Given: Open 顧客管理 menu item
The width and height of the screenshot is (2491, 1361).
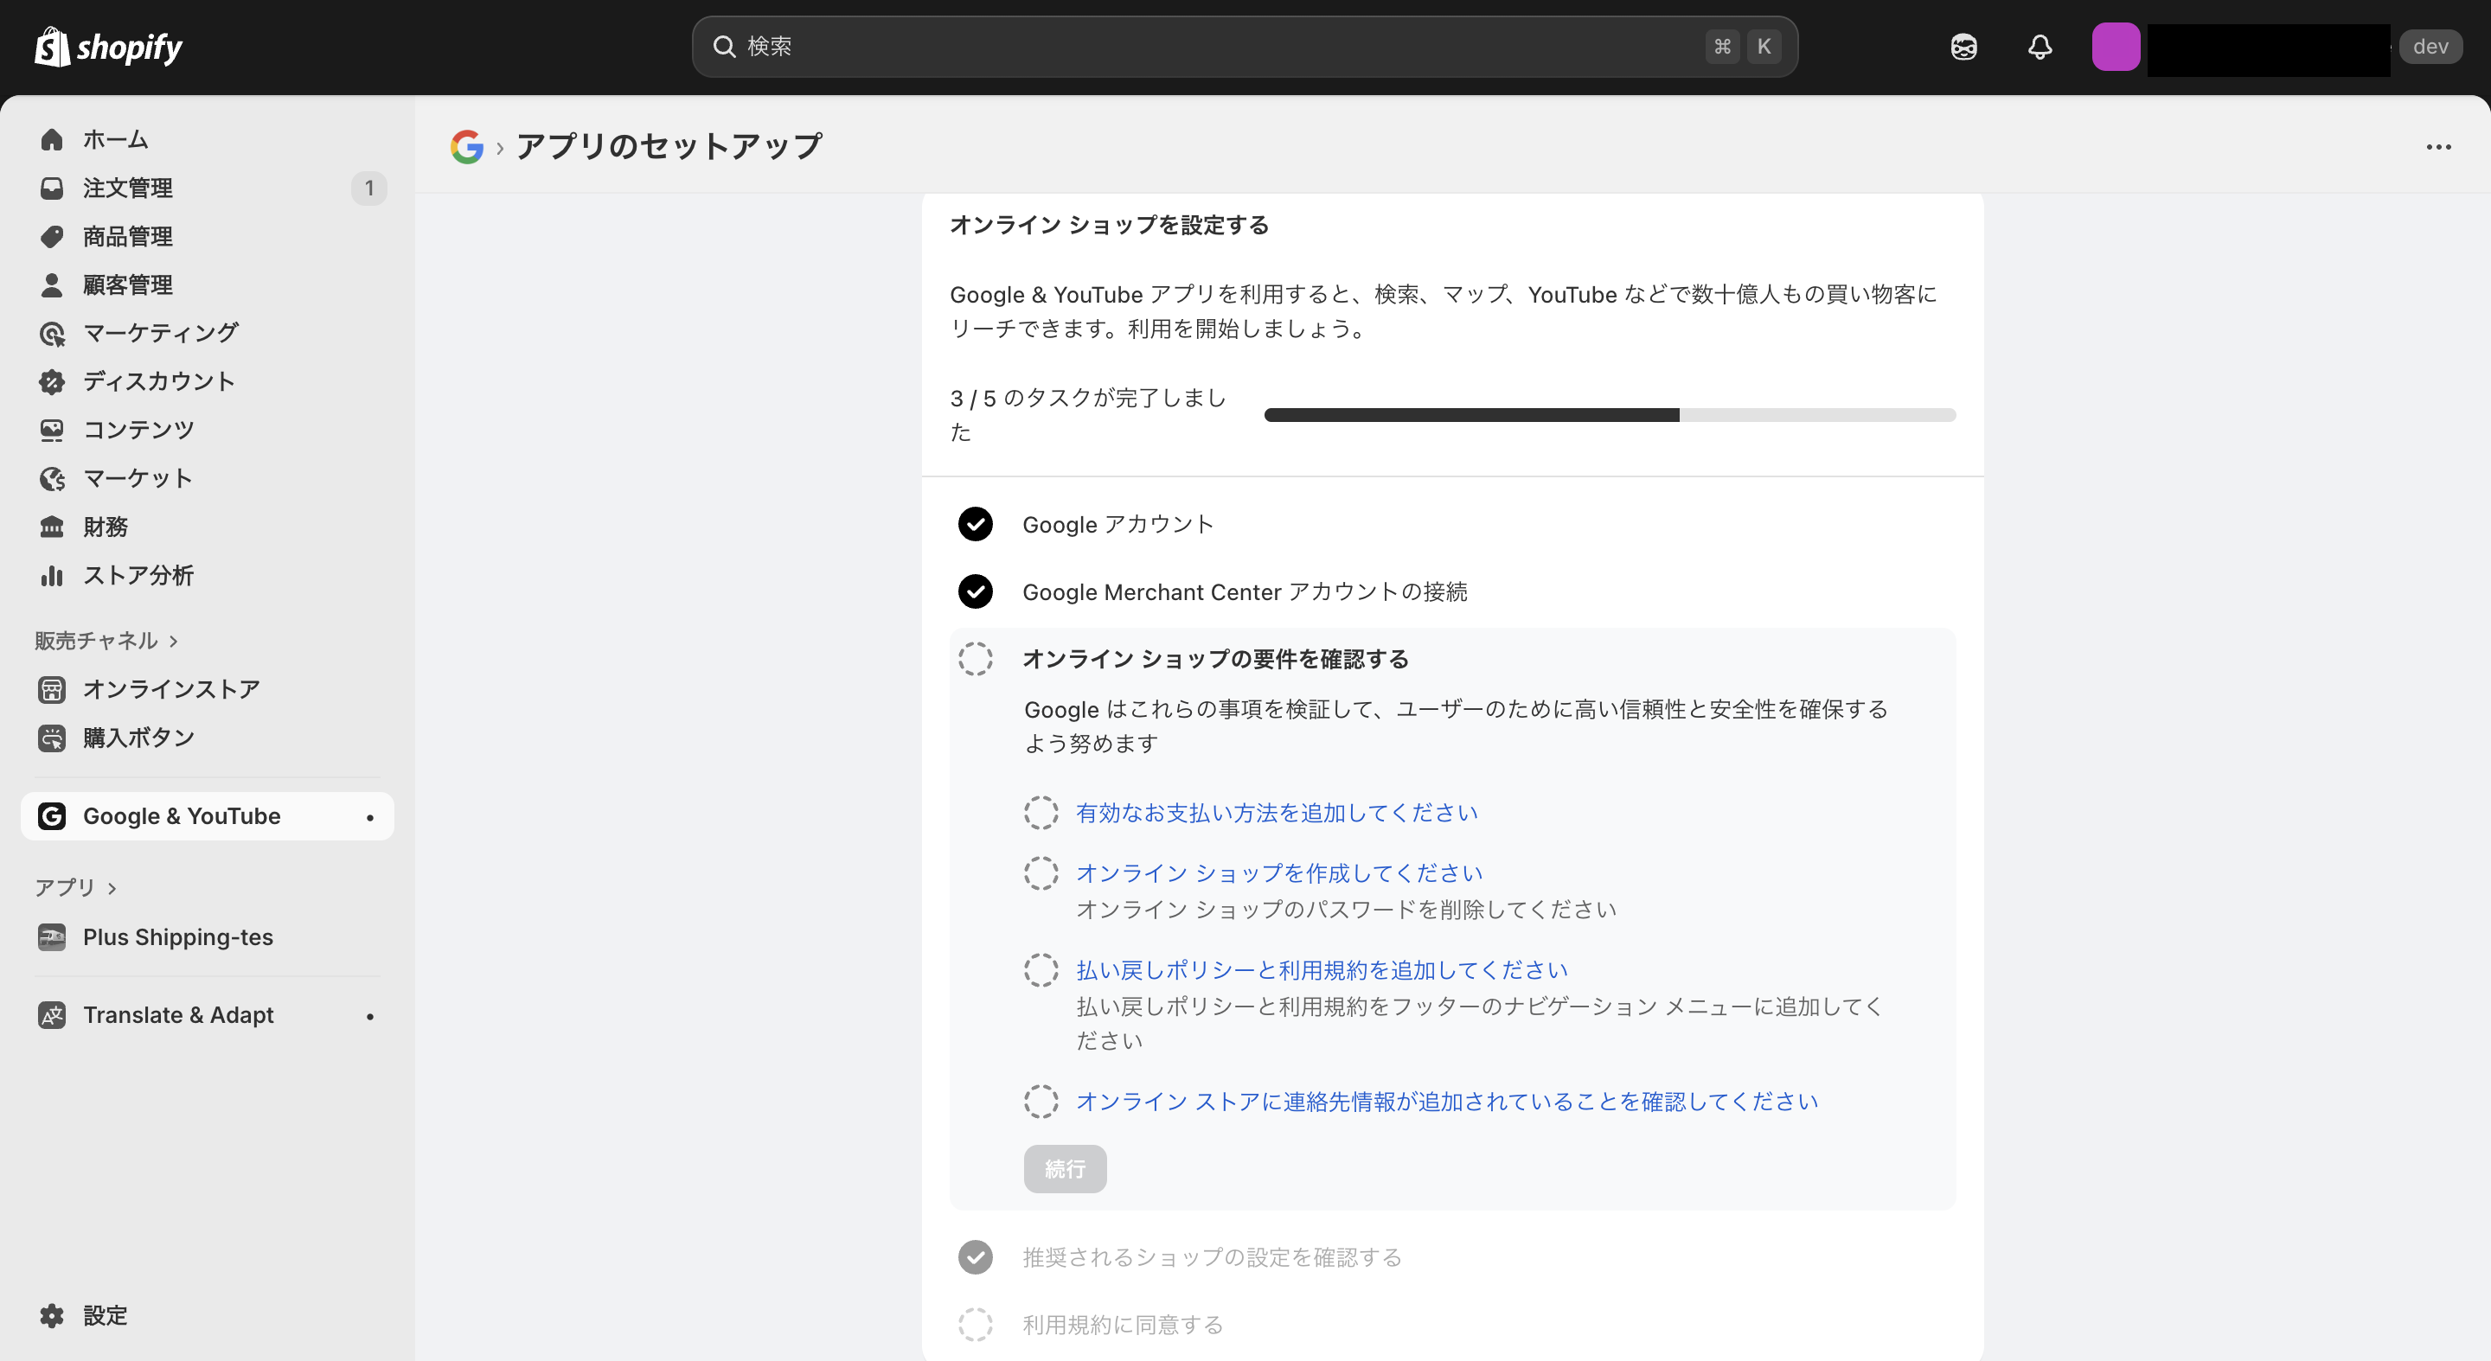Looking at the screenshot, I should pos(207,284).
